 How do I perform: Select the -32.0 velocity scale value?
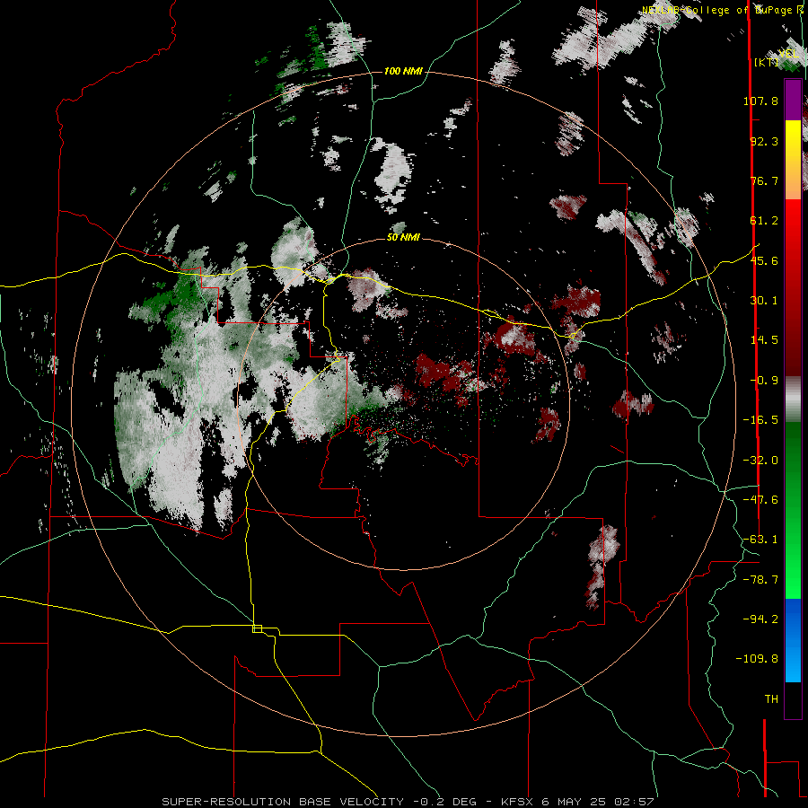(760, 461)
